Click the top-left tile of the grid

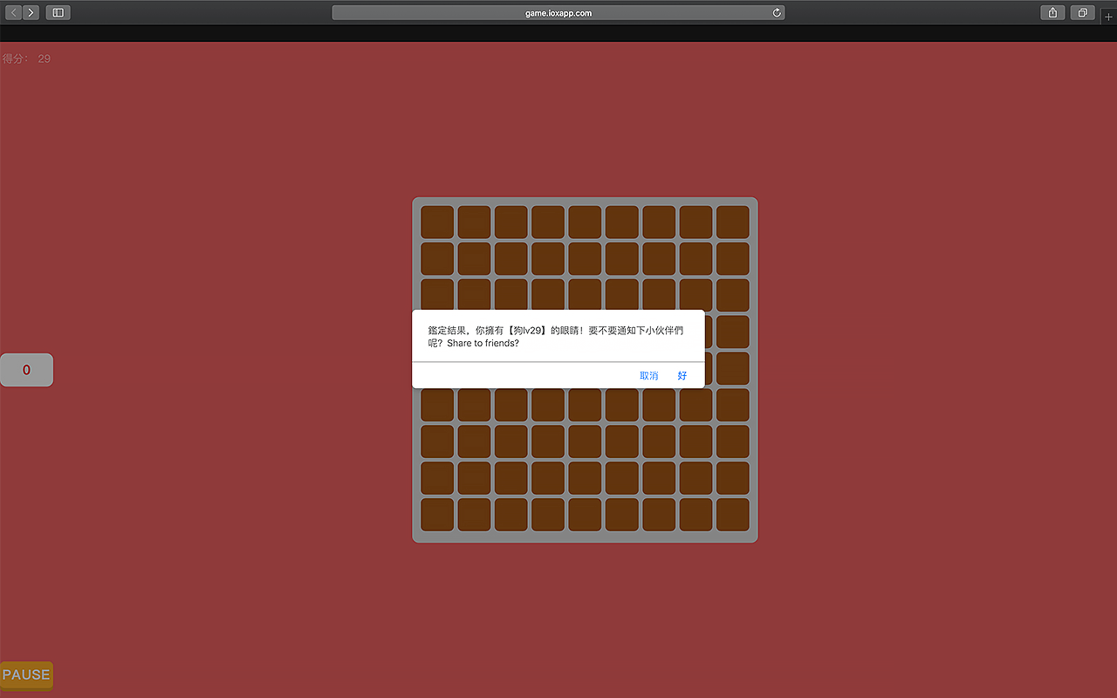tap(437, 222)
